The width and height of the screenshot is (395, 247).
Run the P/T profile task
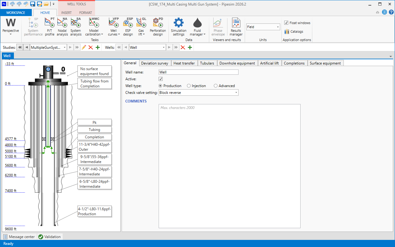[x=50, y=27]
